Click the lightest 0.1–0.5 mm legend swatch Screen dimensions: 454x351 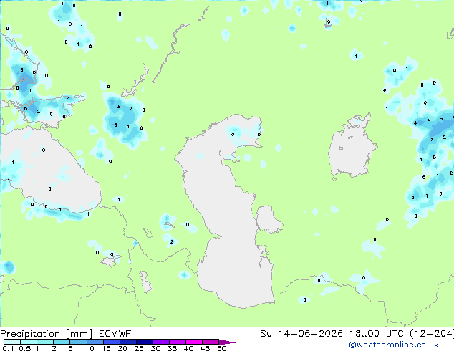click(12, 342)
